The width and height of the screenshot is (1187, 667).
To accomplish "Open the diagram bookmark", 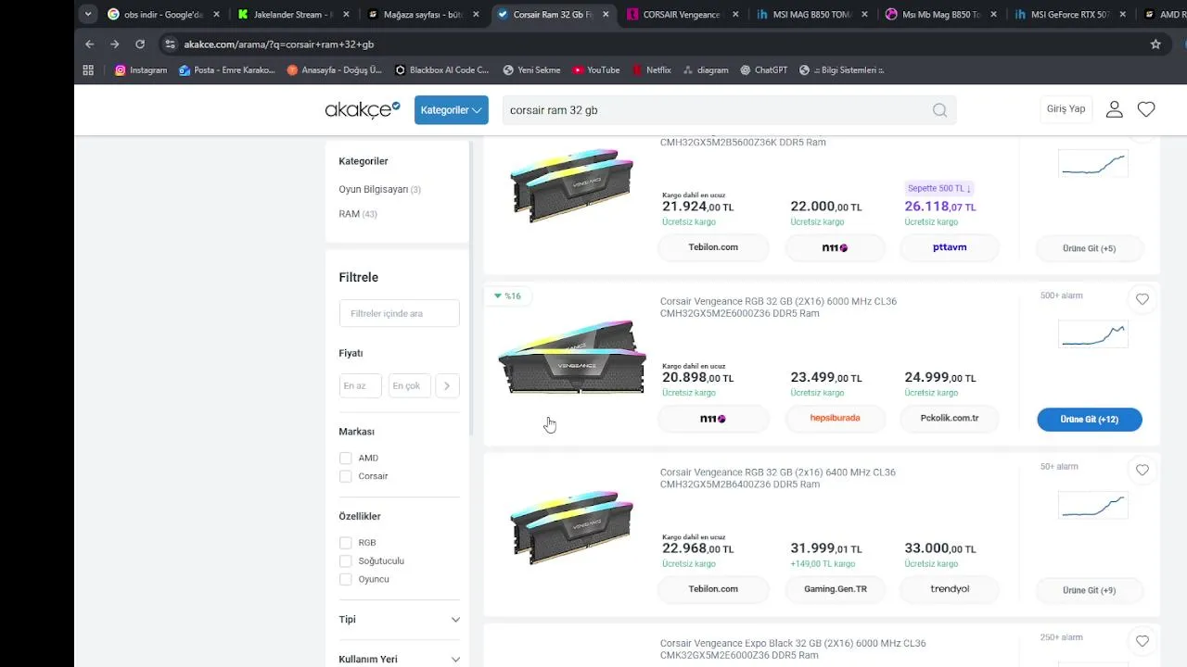I will (706, 69).
